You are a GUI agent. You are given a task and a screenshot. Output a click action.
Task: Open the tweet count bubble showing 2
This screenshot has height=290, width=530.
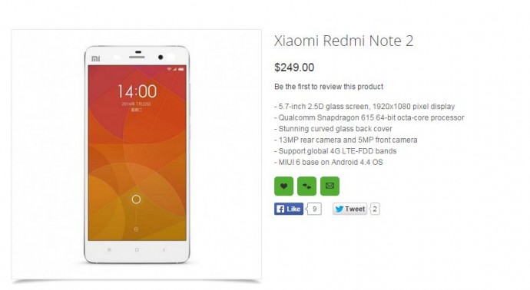pos(375,209)
